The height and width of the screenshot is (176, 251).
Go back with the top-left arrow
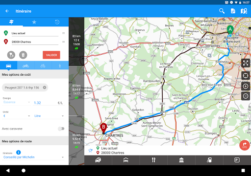click(x=7, y=11)
